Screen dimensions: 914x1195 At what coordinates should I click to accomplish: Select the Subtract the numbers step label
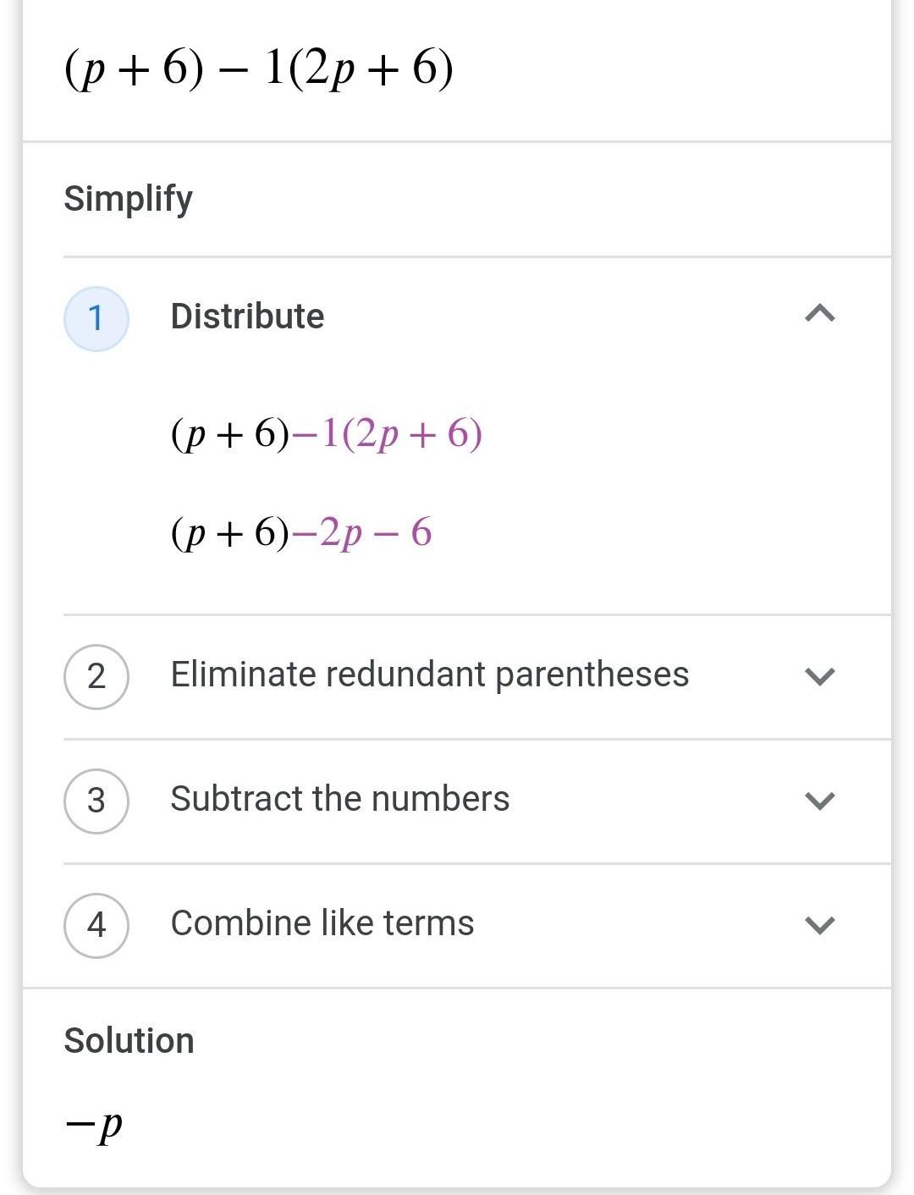pyautogui.click(x=339, y=799)
